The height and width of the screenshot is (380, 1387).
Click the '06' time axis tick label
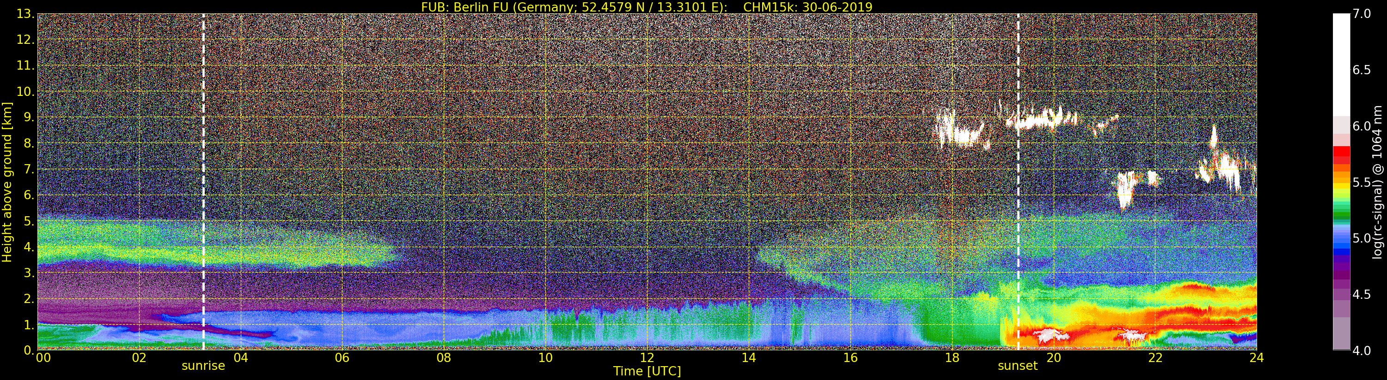(x=342, y=358)
